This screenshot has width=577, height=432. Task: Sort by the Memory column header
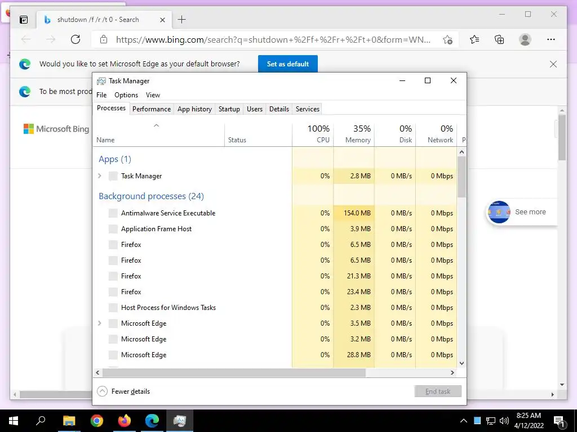[x=354, y=134]
